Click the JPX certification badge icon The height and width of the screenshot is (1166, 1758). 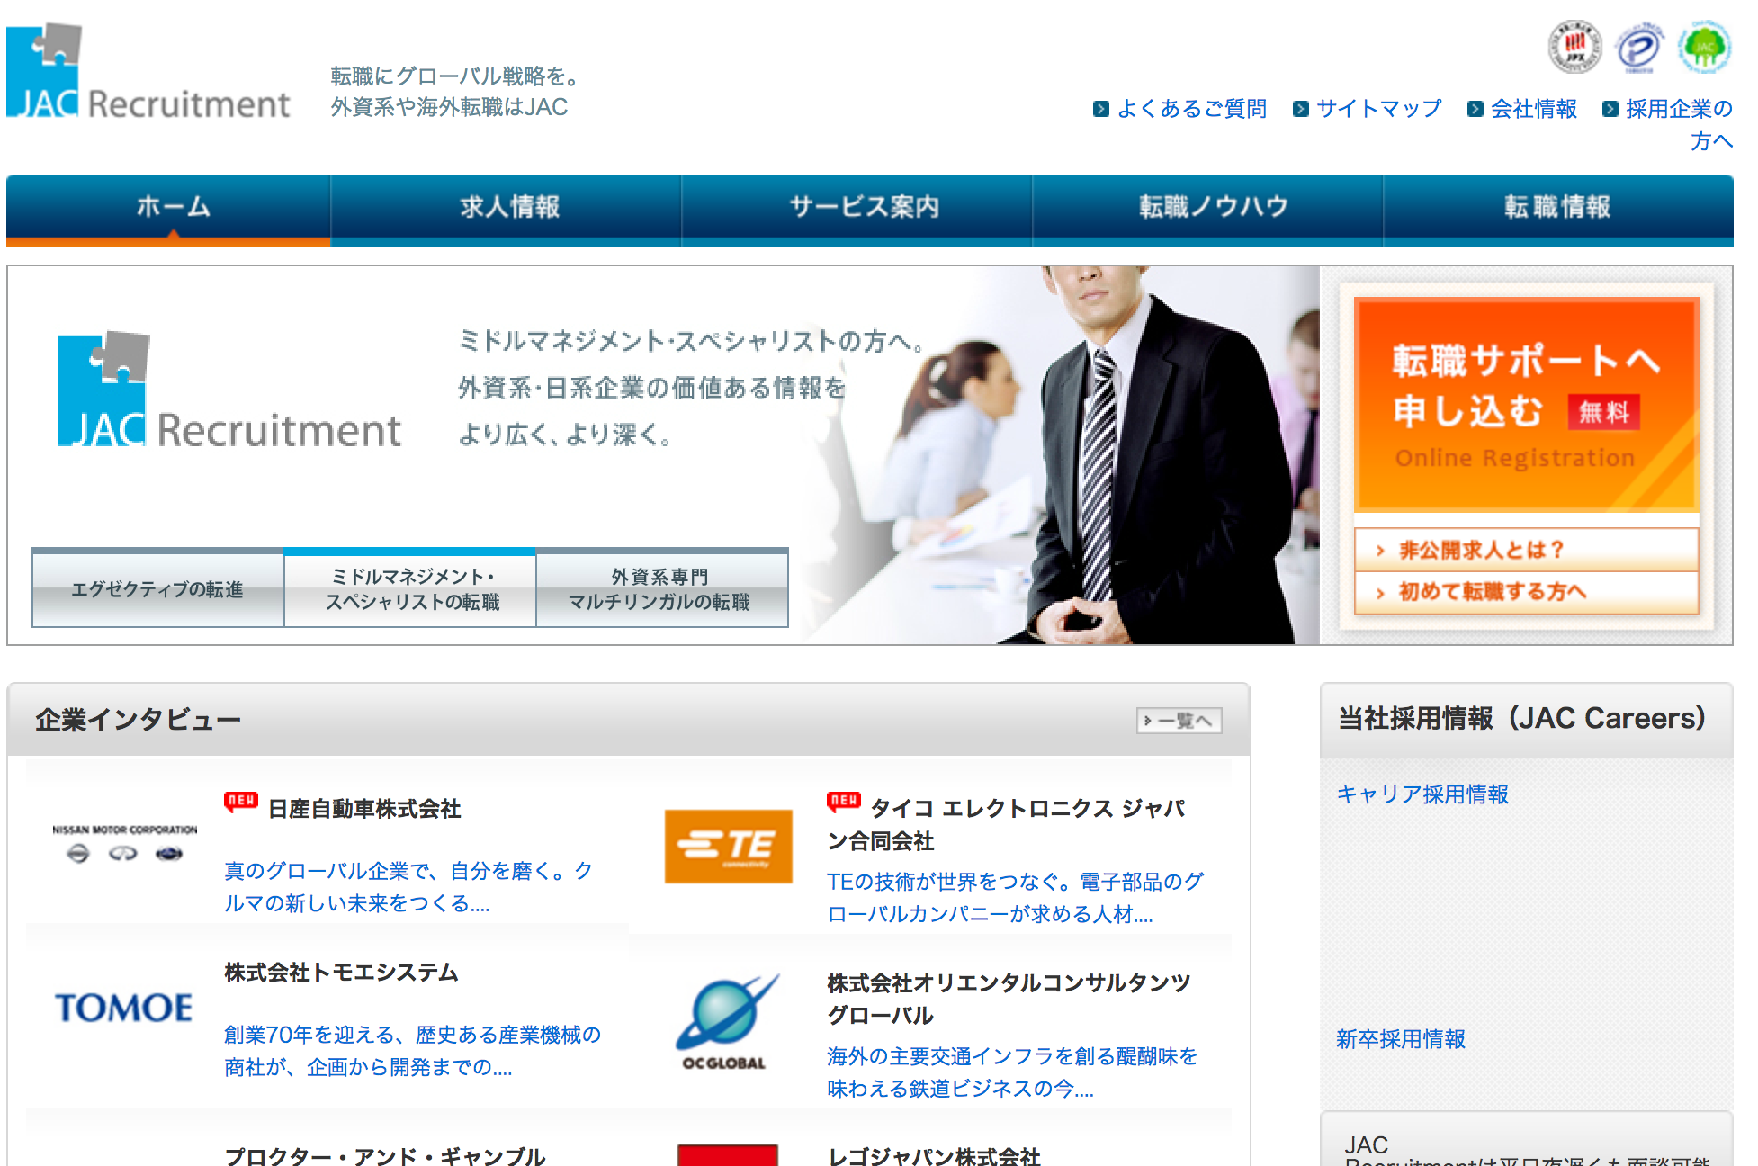1574,47
